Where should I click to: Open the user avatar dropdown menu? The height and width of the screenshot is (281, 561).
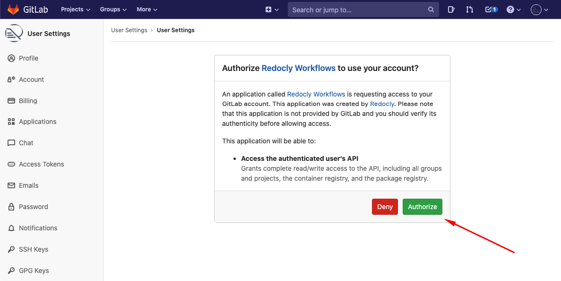[x=539, y=9]
